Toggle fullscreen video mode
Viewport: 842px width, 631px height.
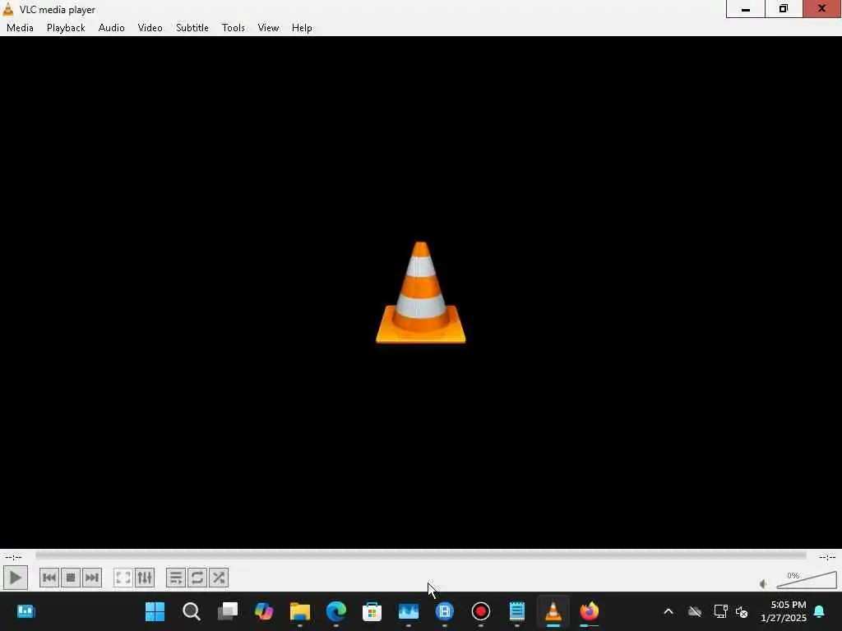click(x=123, y=578)
